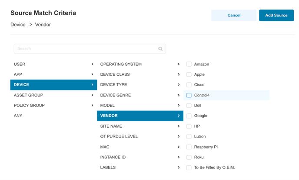The width and height of the screenshot is (299, 180).
Task: Select the Cisco vendor checkbox
Action: [189, 85]
